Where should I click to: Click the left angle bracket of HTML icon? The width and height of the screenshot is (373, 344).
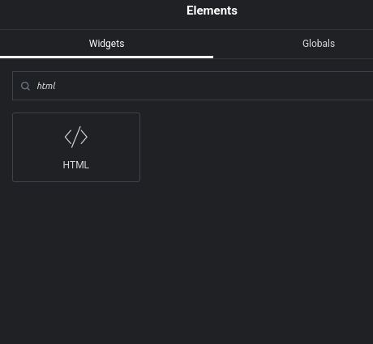coord(68,137)
